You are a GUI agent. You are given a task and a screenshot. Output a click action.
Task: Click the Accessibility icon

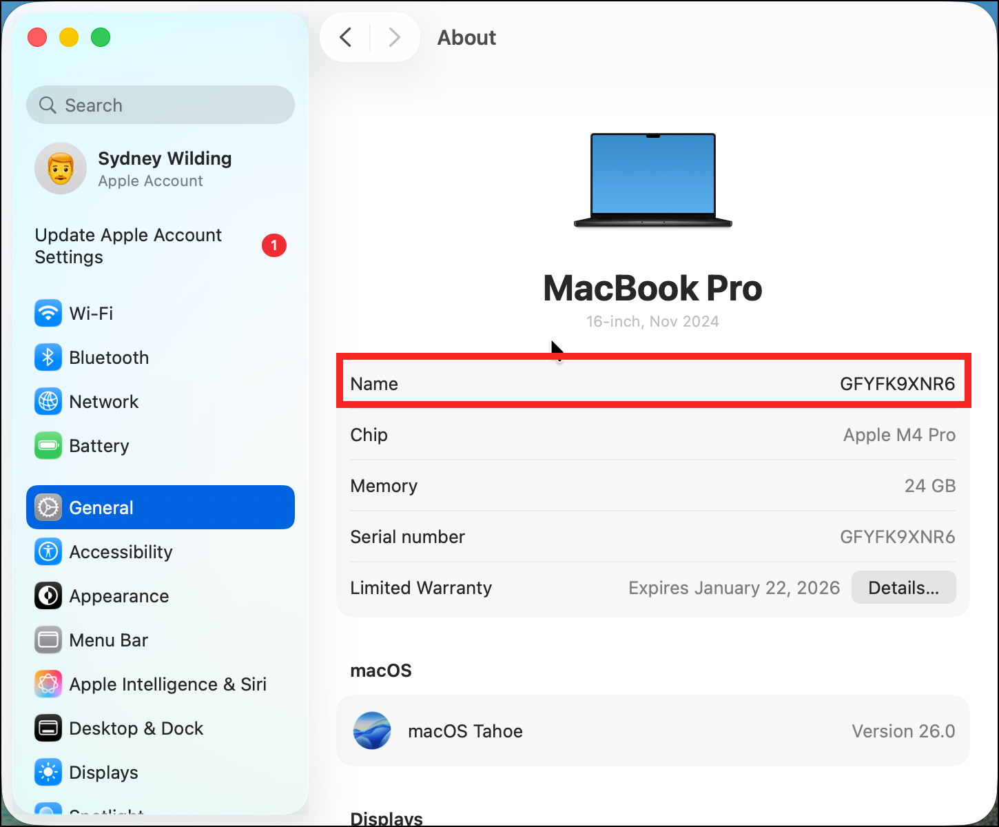48,552
